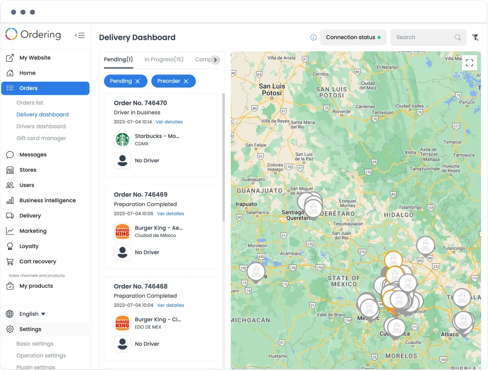The image size is (488, 370).
Task: Click the orange driver marker near route 57D
Action: point(393,260)
